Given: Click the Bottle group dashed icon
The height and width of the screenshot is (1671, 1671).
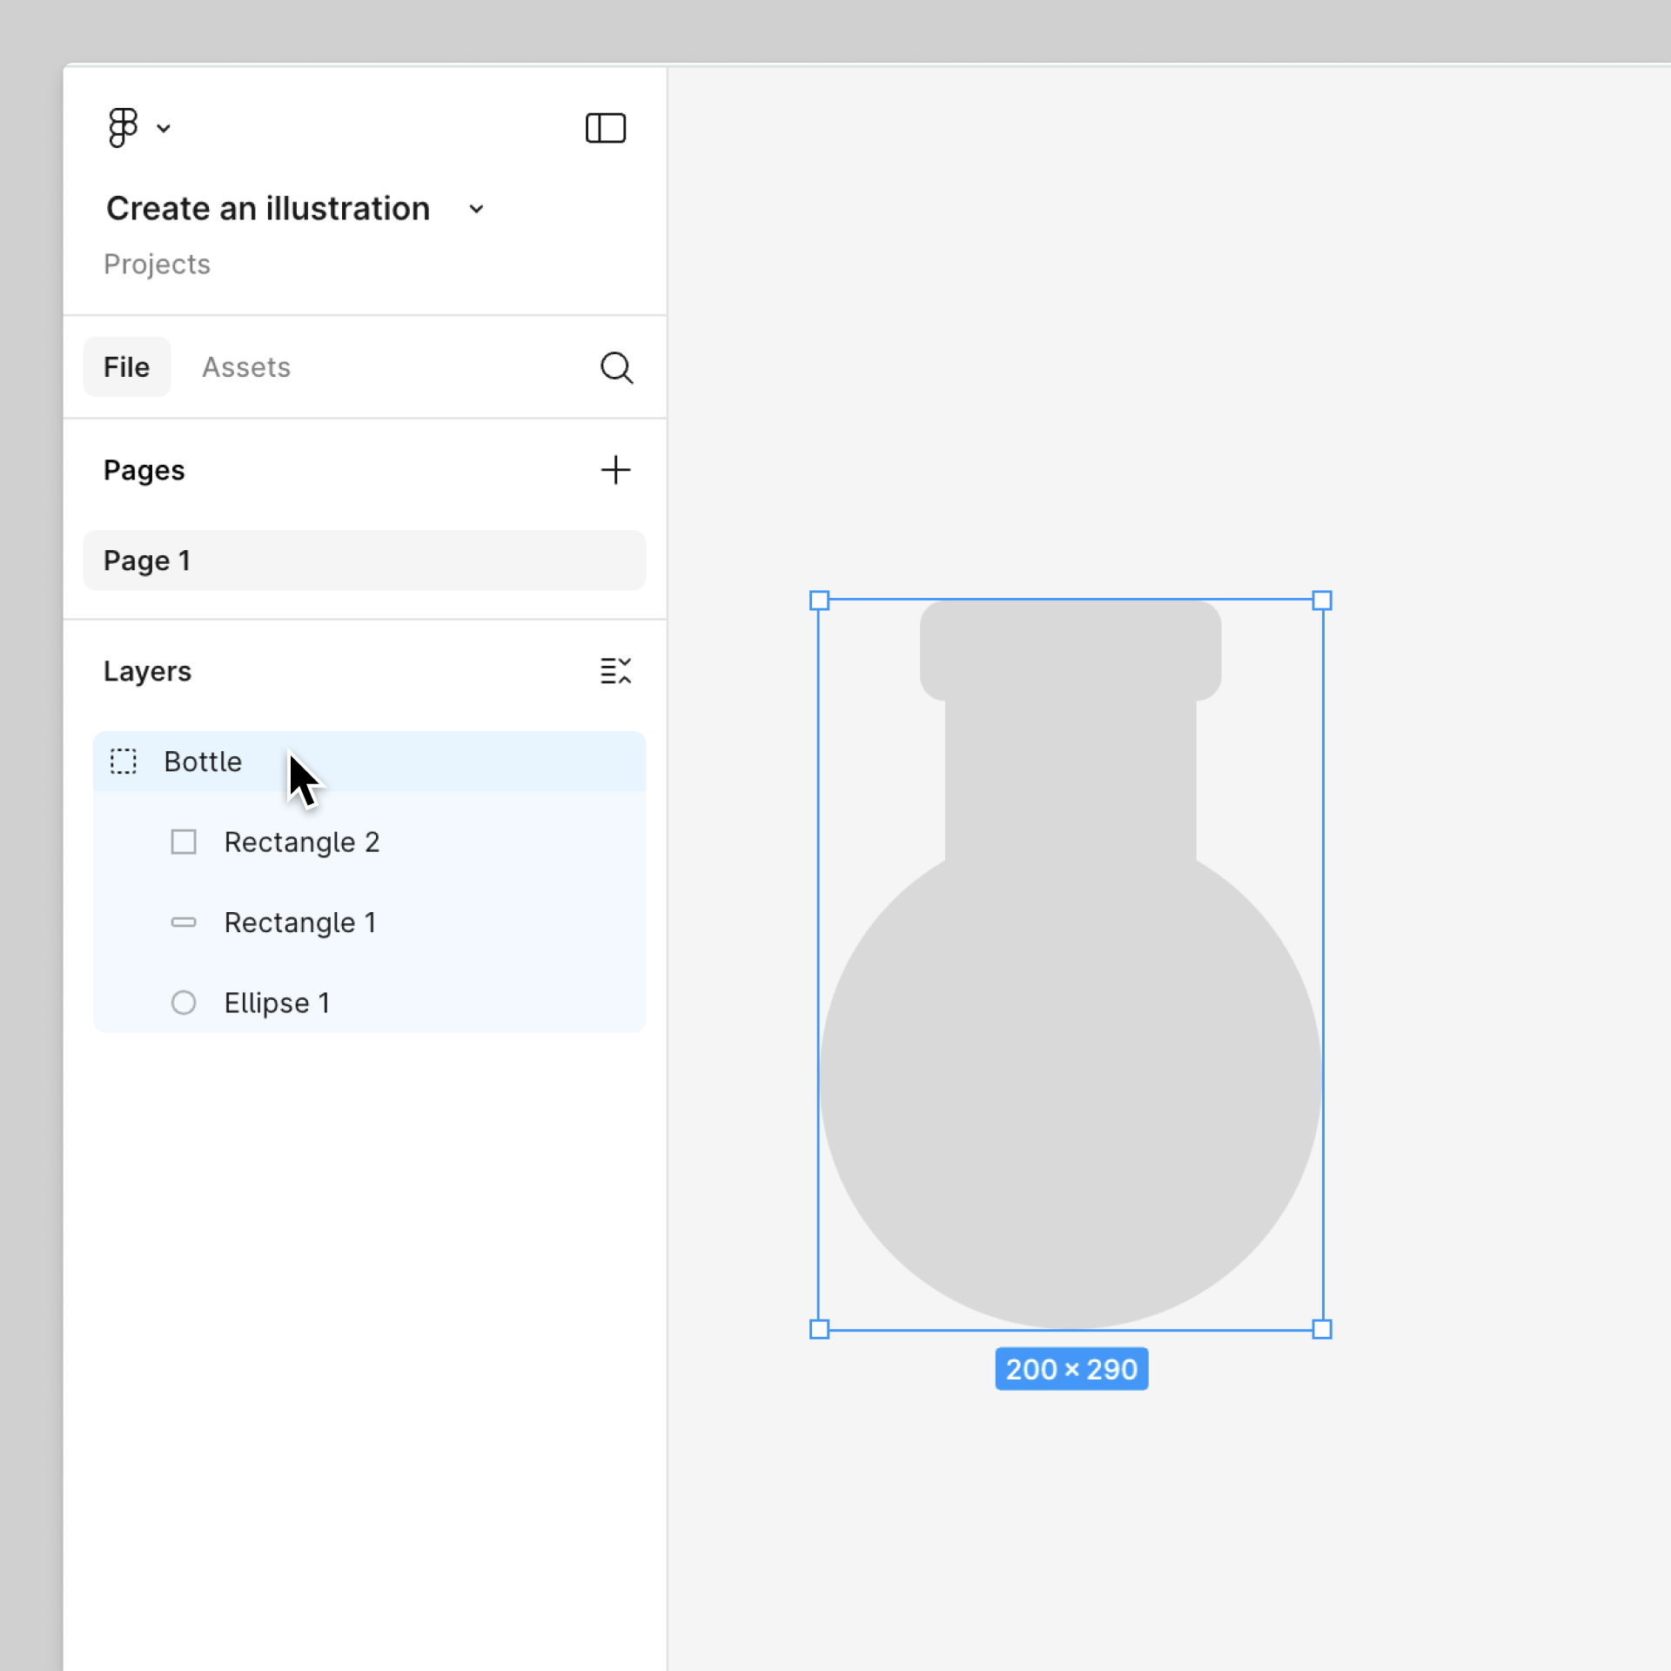Looking at the screenshot, I should (x=124, y=762).
